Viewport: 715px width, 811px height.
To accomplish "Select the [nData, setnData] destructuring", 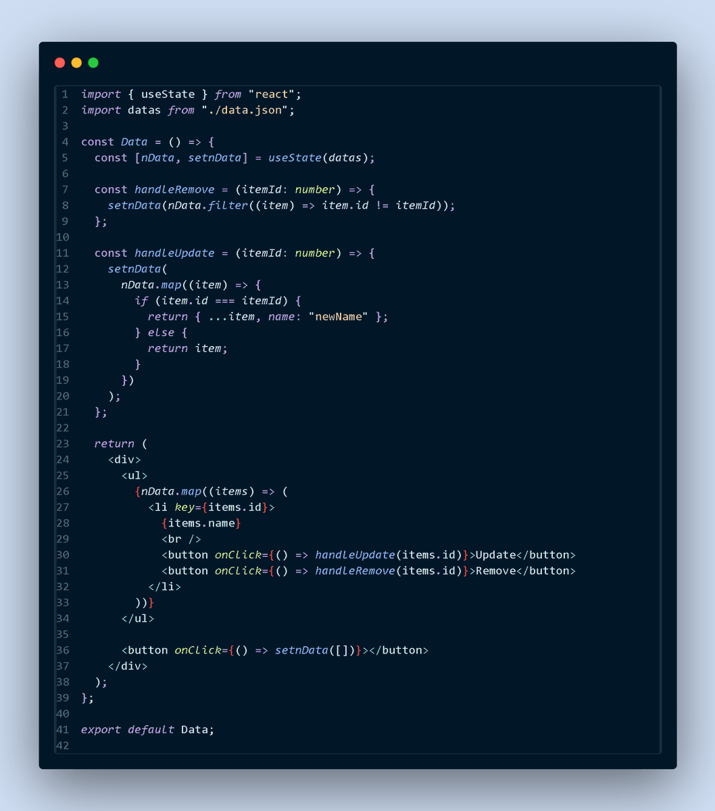I will tap(191, 157).
